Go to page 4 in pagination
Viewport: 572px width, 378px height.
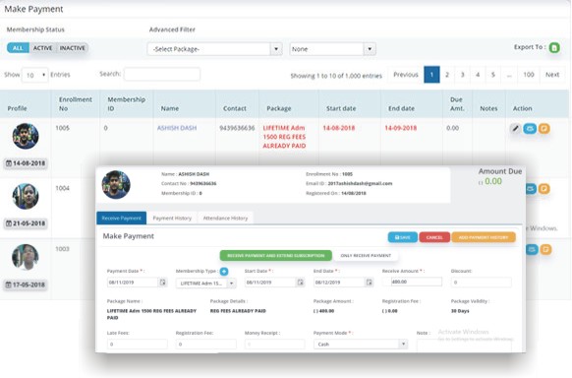tap(478, 75)
